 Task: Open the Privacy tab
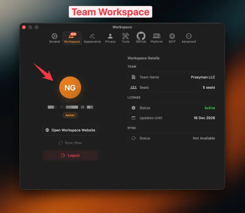pyautogui.click(x=110, y=38)
